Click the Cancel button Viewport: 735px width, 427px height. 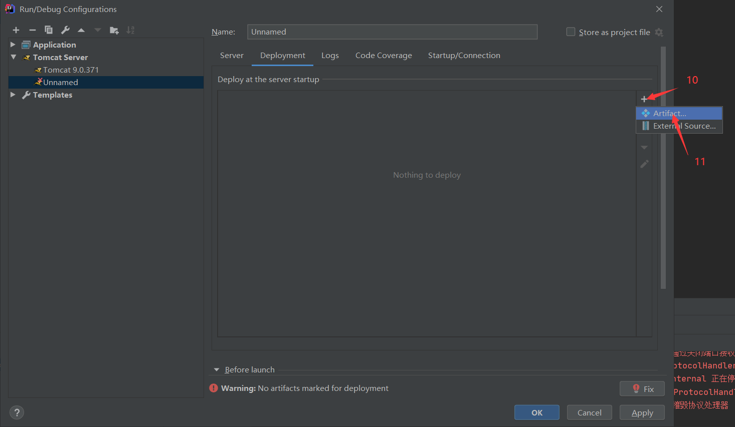coord(590,412)
